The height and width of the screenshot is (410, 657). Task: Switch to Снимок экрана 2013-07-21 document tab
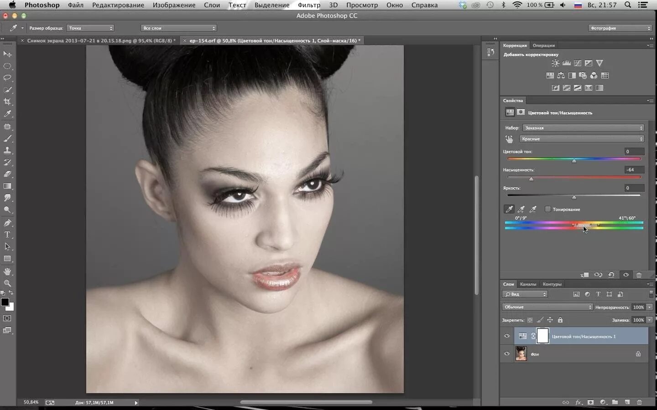[101, 41]
